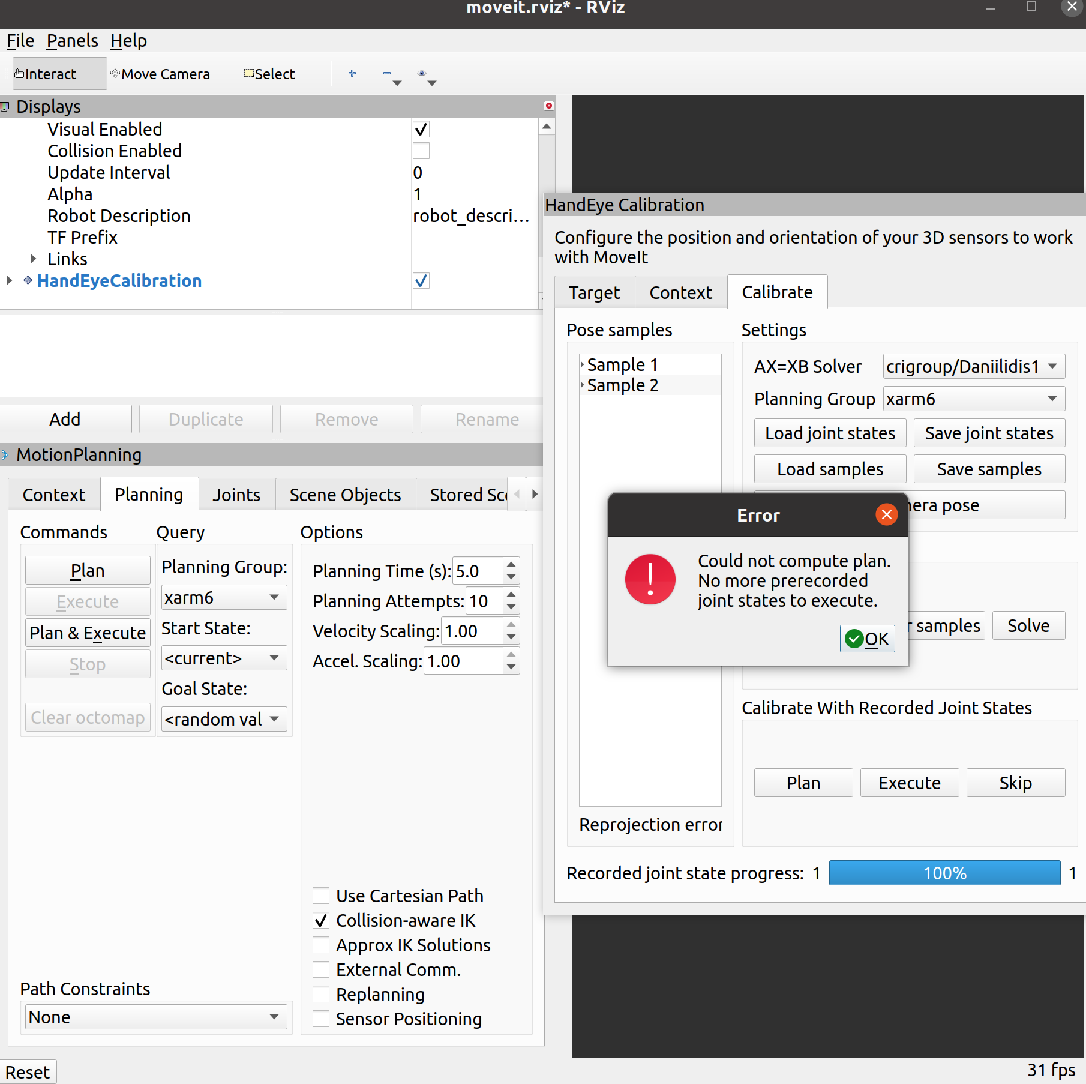Click the Velocity Scaling input field
The width and height of the screenshot is (1086, 1084).
[x=472, y=631]
